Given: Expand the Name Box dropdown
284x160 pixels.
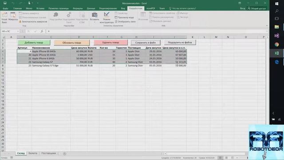Looking at the screenshot, I should coord(18,32).
